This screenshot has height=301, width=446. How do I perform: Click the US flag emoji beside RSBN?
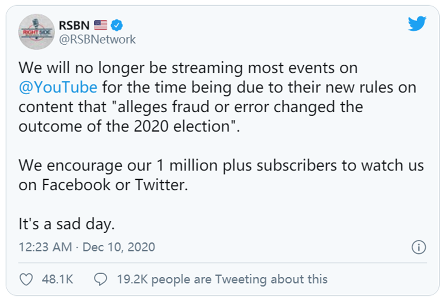101,25
